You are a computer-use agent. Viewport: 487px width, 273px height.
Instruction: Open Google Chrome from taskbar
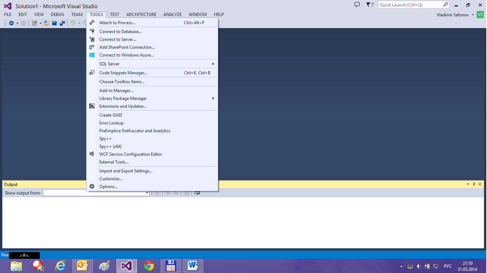coord(149,266)
